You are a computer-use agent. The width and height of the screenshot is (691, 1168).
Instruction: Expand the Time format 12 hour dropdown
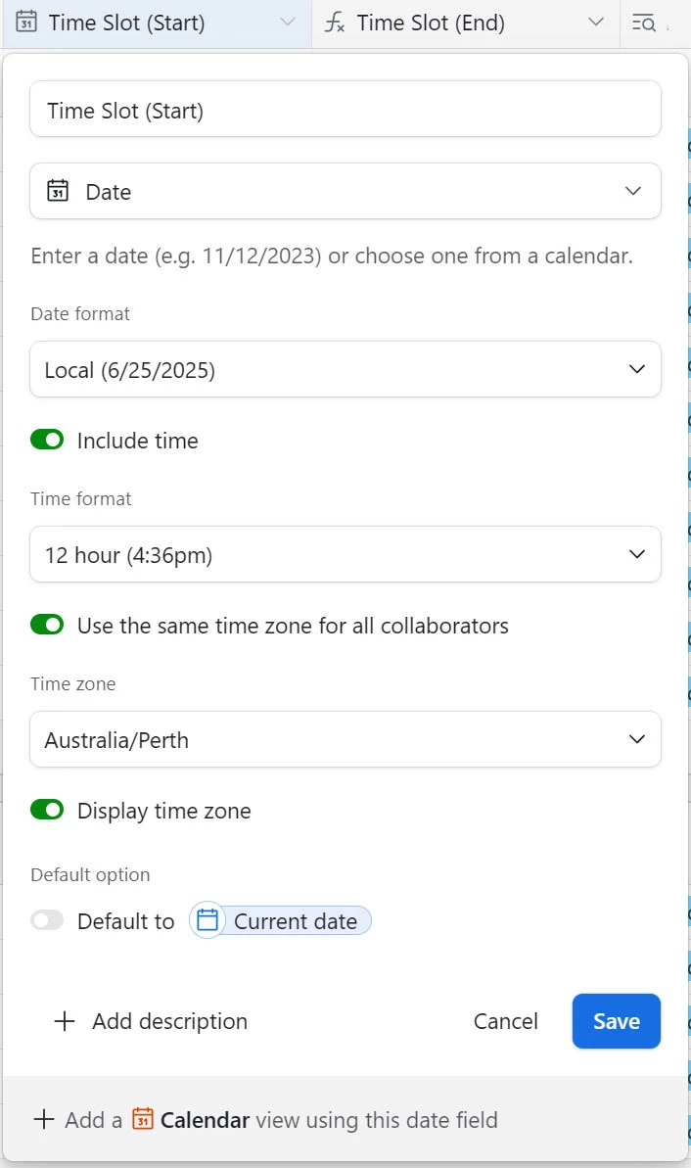pyautogui.click(x=345, y=554)
